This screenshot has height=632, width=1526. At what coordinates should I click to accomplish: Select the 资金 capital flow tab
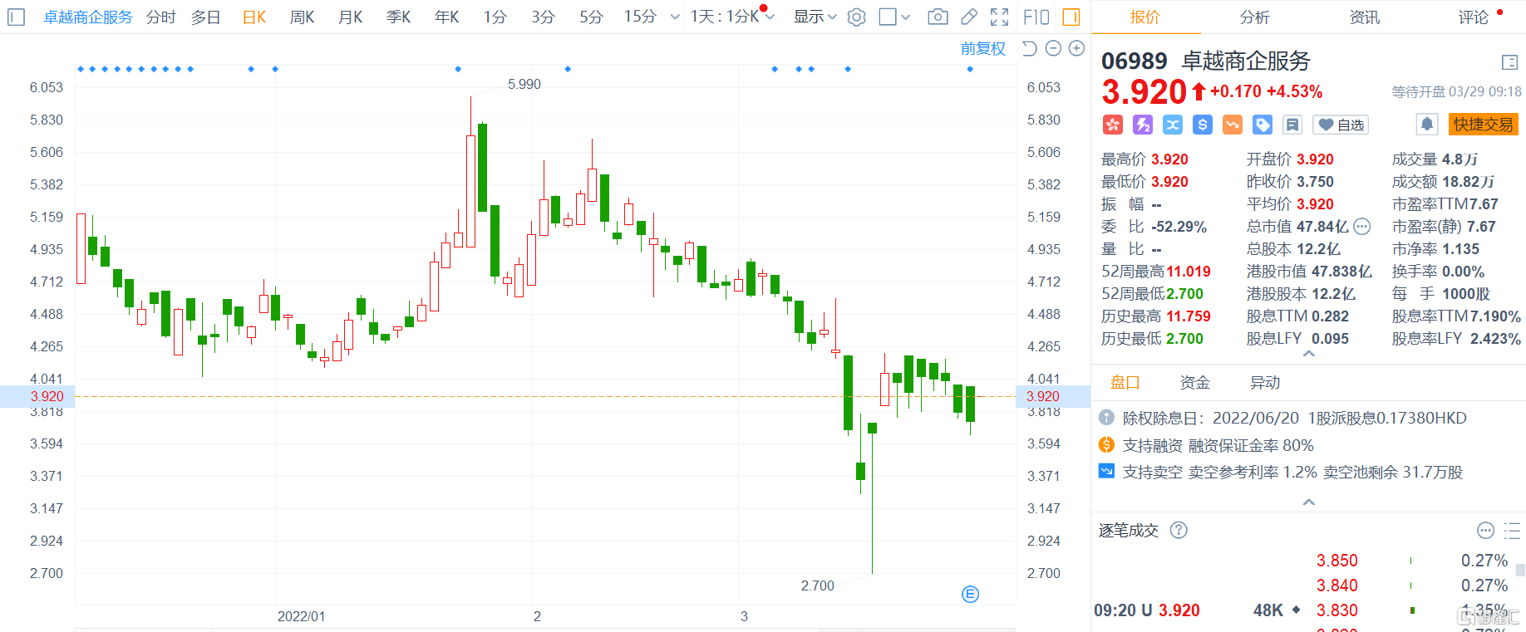1194,383
